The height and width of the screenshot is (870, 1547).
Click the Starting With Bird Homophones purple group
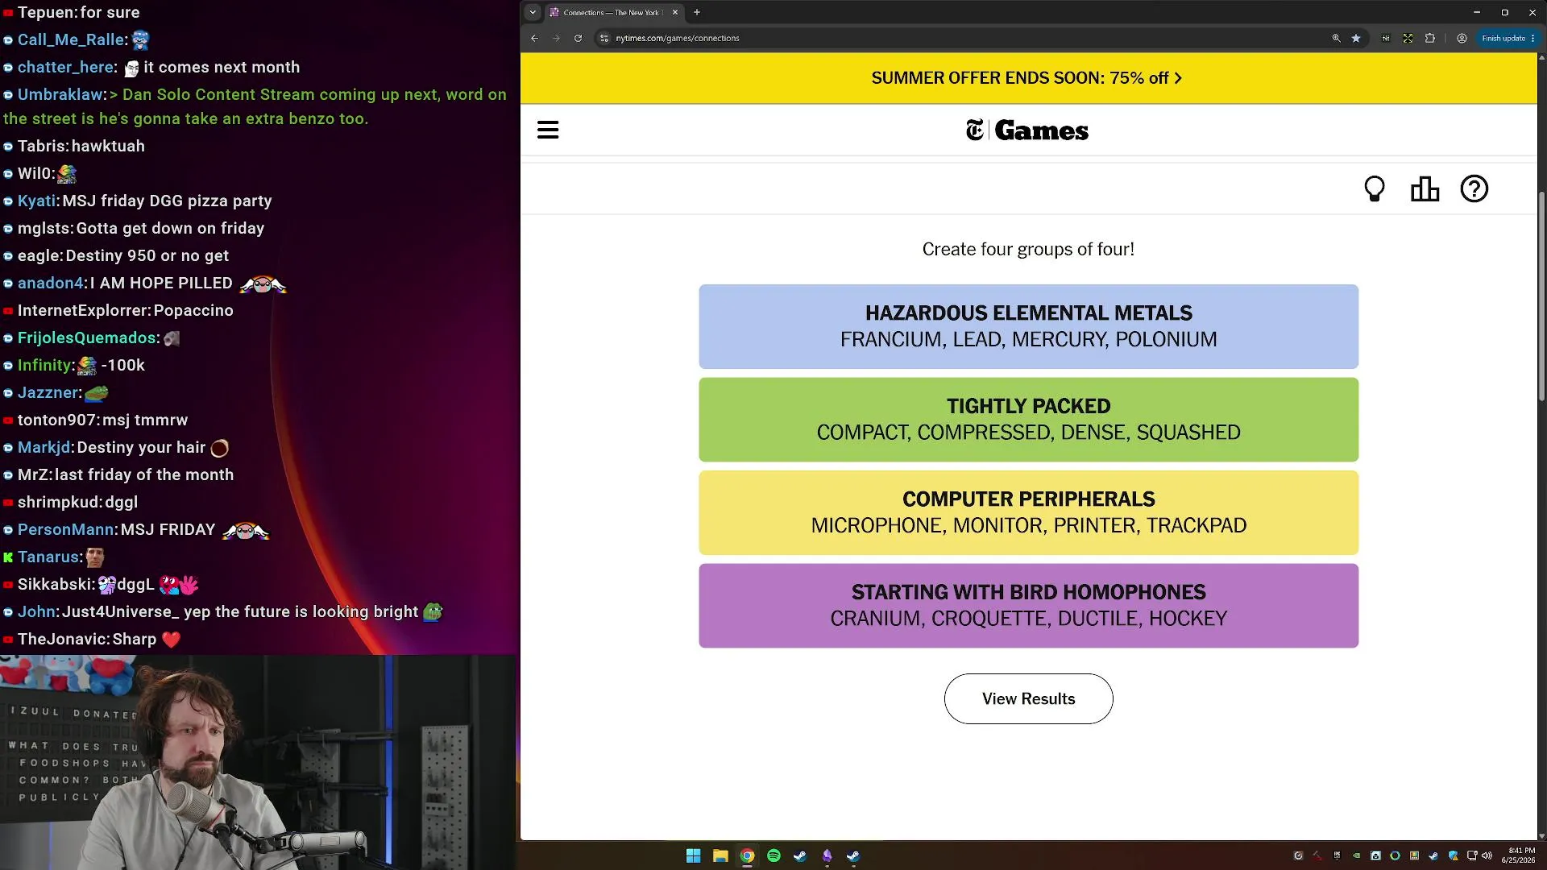(1028, 606)
